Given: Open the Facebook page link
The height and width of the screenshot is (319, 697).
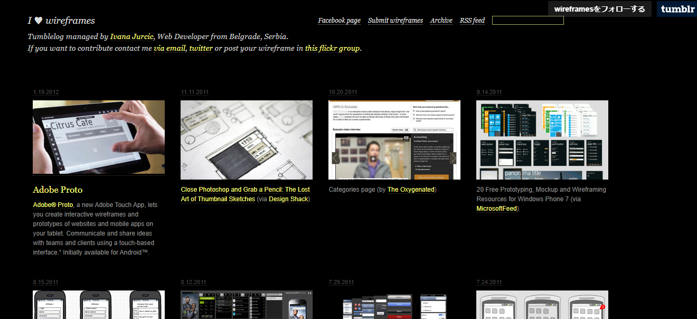Looking at the screenshot, I should 339,21.
